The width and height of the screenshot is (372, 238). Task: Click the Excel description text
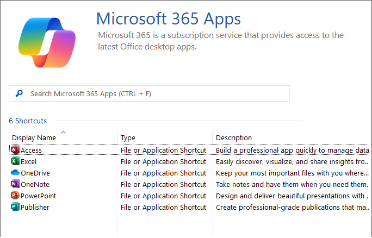coord(292,161)
